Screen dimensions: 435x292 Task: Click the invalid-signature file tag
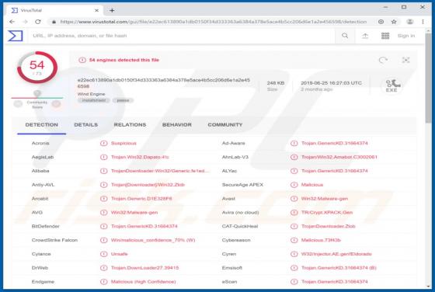[x=94, y=100]
